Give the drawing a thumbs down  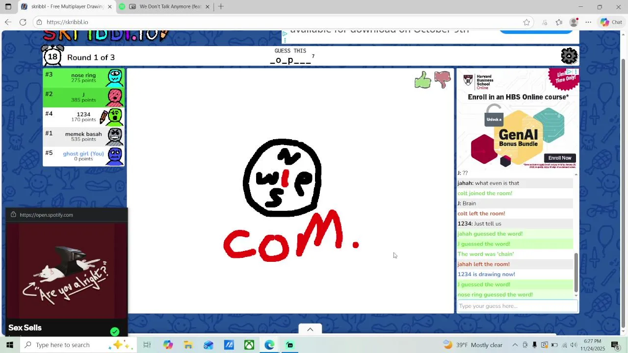(442, 80)
